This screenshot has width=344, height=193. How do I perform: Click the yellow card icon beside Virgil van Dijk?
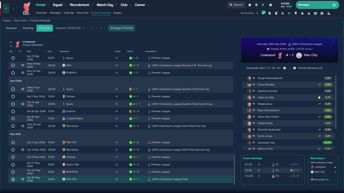coord(319,98)
